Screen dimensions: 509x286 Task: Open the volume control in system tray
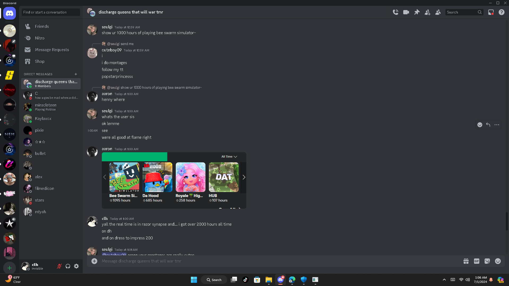tap(468, 280)
